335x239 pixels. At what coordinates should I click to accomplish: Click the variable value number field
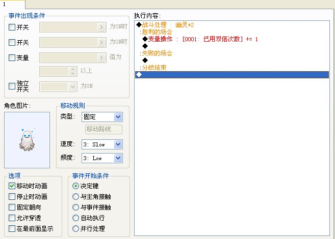[x=54, y=71]
